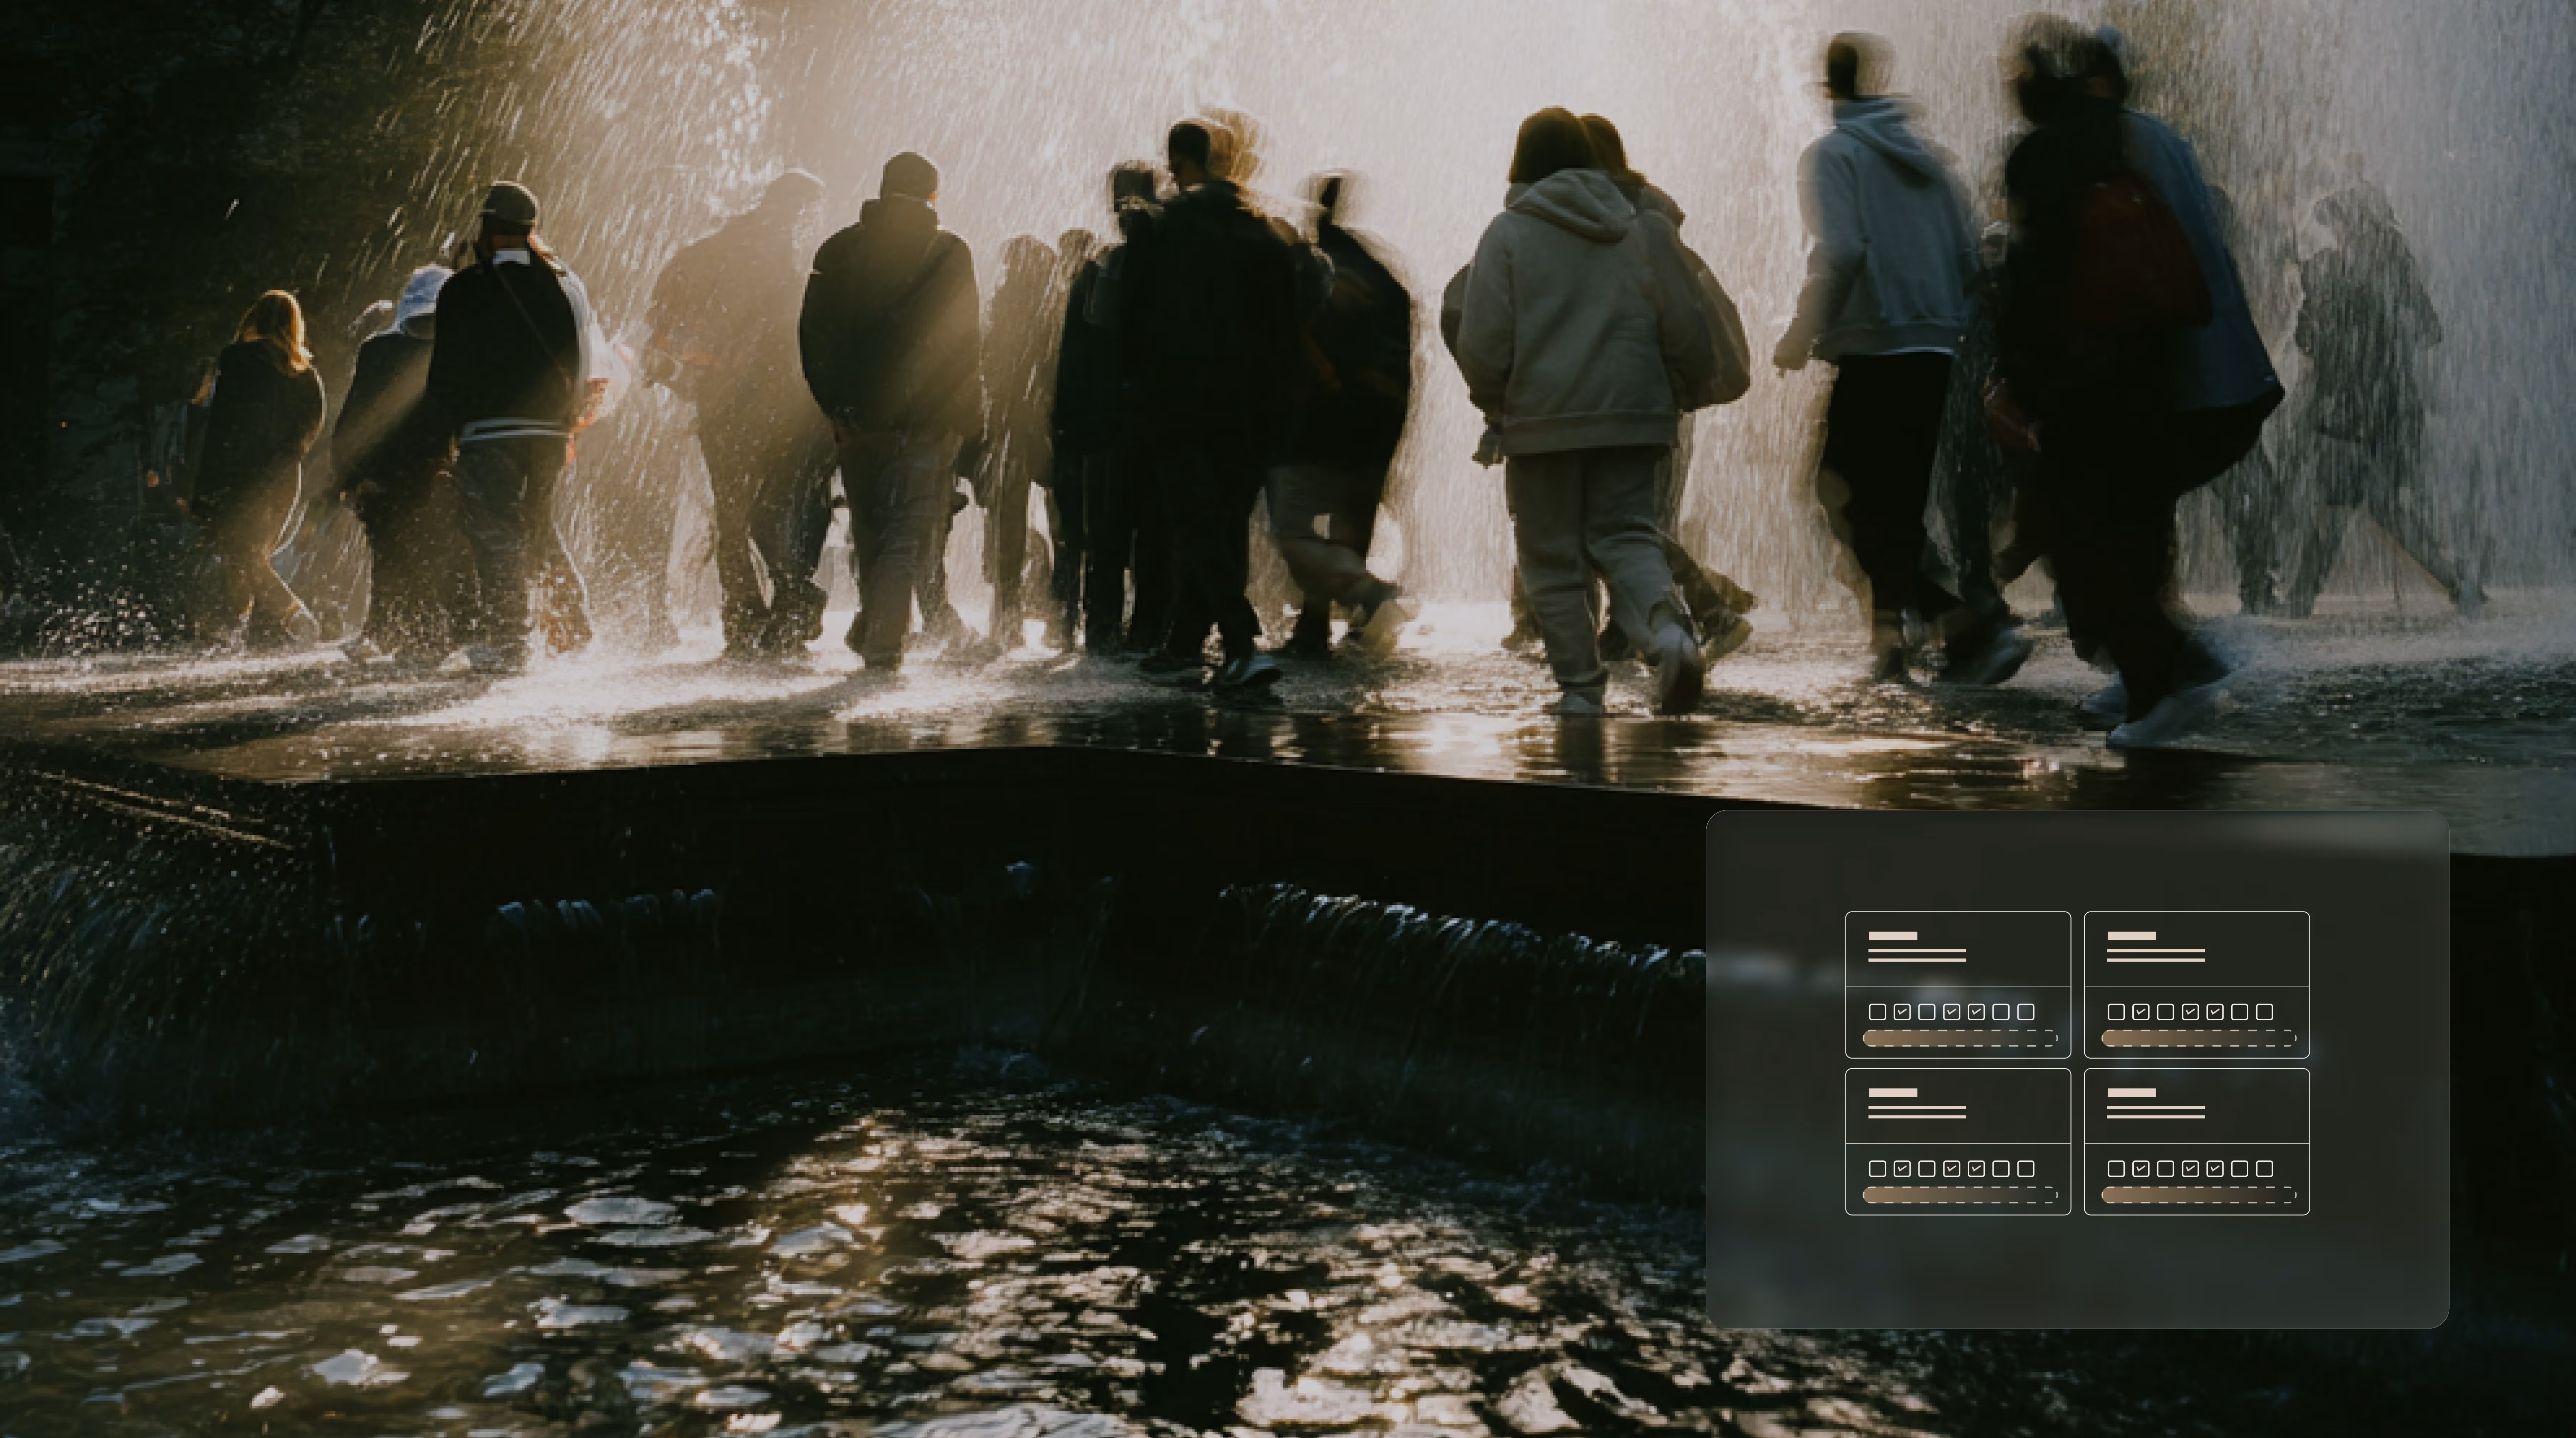The image size is (2576, 1438).
Task: Check last checkbox in bottom-right card
Action: [x=2265, y=1169]
